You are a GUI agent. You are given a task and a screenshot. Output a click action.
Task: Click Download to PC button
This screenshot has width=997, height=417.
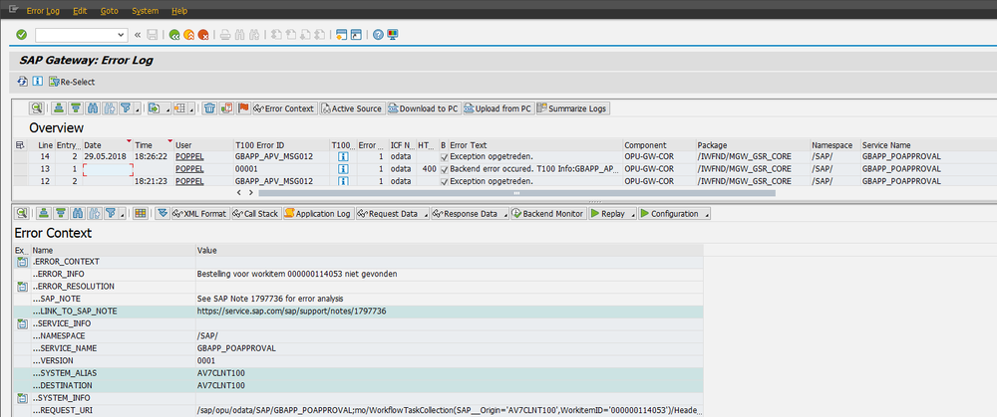[424, 108]
